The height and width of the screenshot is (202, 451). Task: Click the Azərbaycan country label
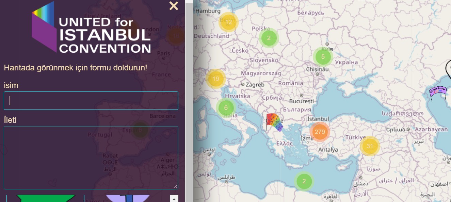(x=431, y=130)
